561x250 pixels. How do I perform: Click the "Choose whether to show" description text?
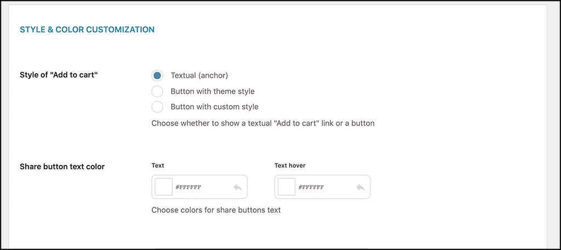coord(262,123)
